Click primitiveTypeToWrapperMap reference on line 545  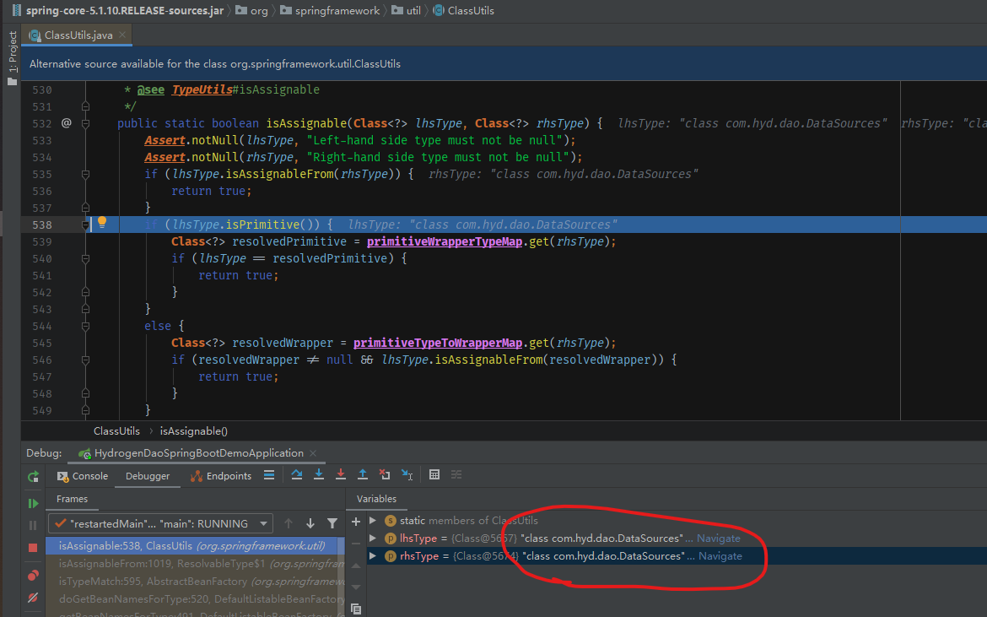click(438, 344)
